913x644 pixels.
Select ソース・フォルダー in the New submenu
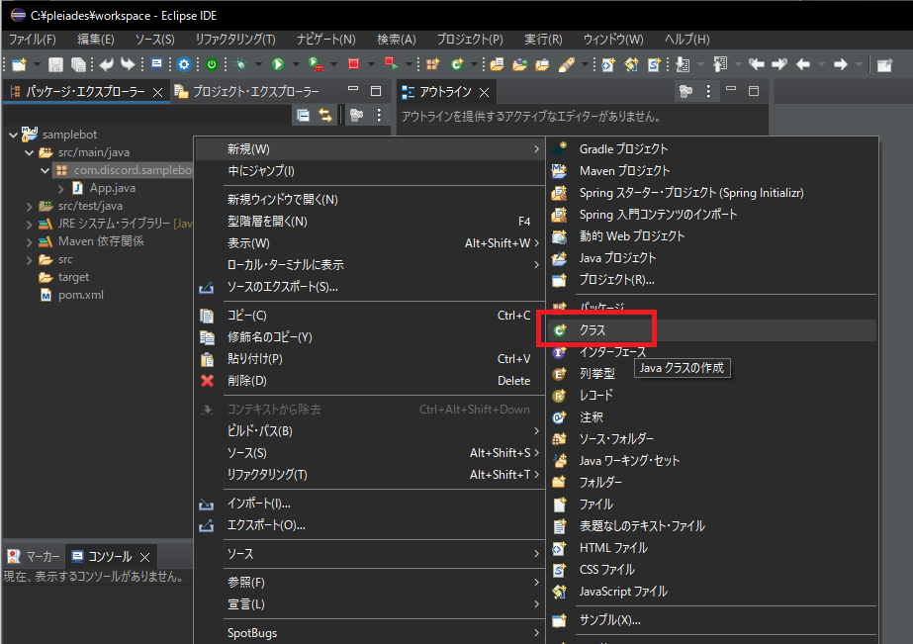tap(711, 439)
